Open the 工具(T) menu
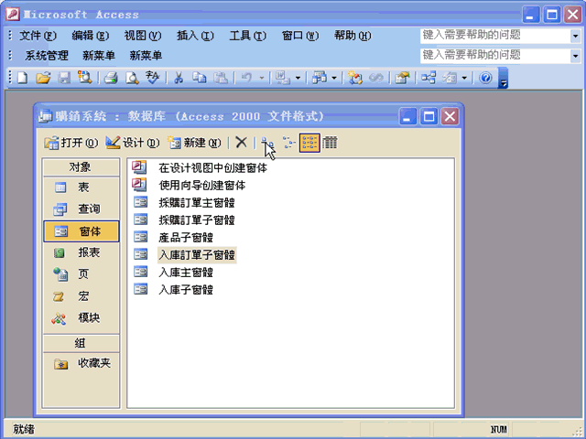Screen dimensions: 586x439 [x=247, y=36]
